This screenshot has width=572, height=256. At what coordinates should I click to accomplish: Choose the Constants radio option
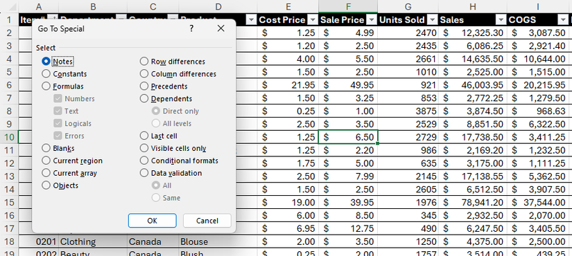(46, 74)
